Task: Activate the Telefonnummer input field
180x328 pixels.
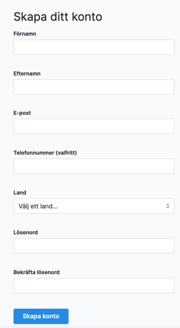Action: coord(94,166)
